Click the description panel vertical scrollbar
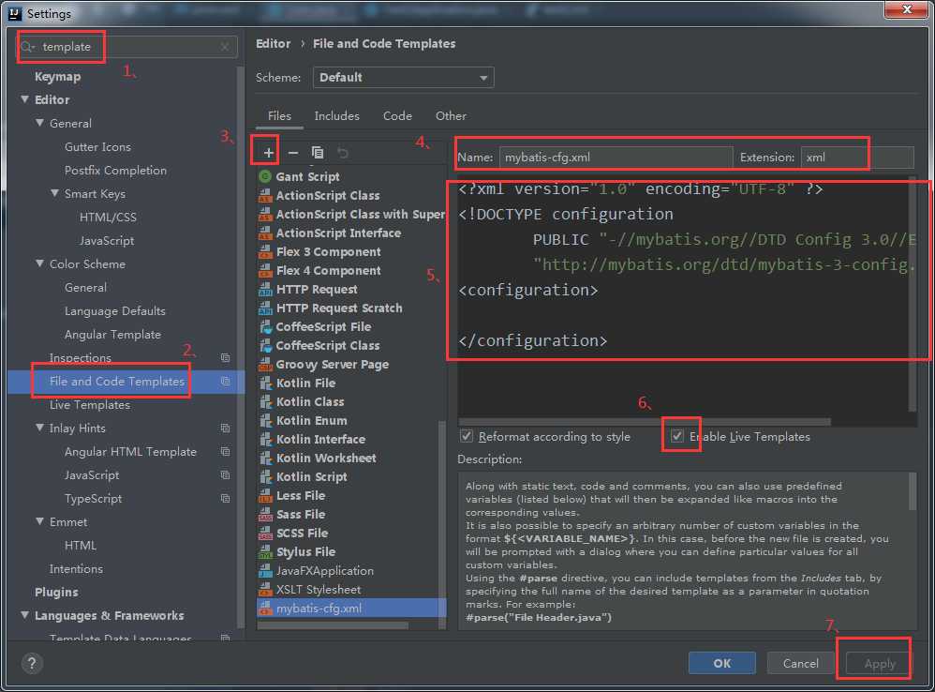The height and width of the screenshot is (692, 935). (912, 491)
